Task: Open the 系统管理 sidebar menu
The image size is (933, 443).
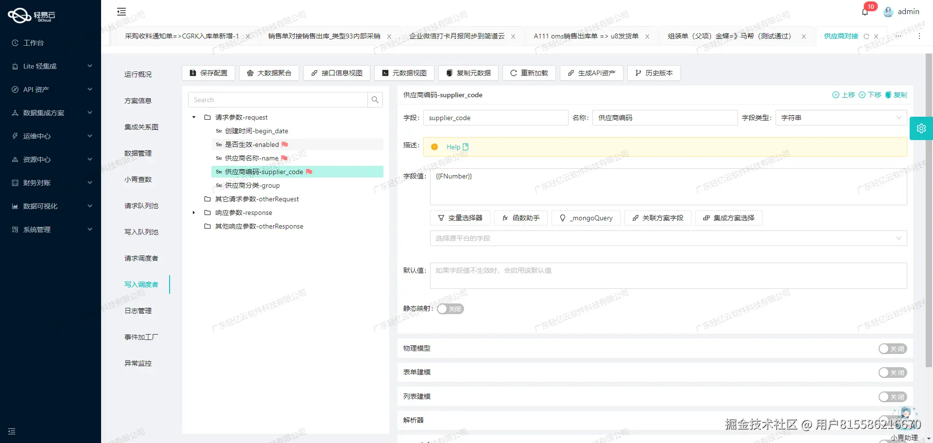Action: click(x=36, y=229)
